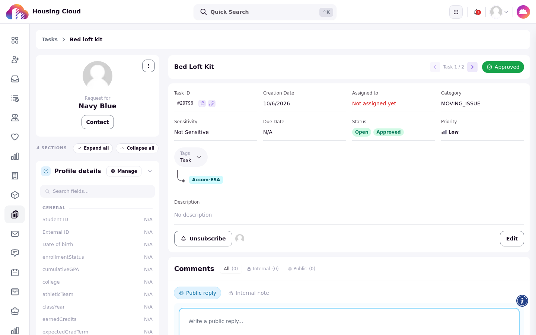Go to the next task arrow

(472, 67)
